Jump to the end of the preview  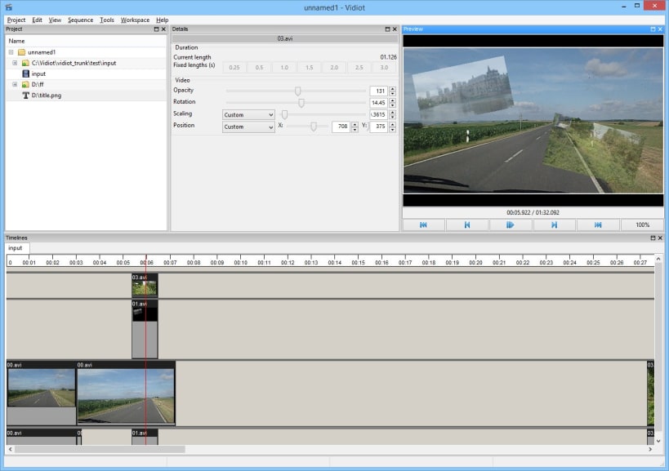[598, 224]
